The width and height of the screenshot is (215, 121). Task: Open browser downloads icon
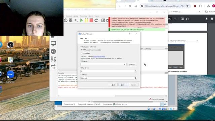pyautogui.click(x=208, y=6)
